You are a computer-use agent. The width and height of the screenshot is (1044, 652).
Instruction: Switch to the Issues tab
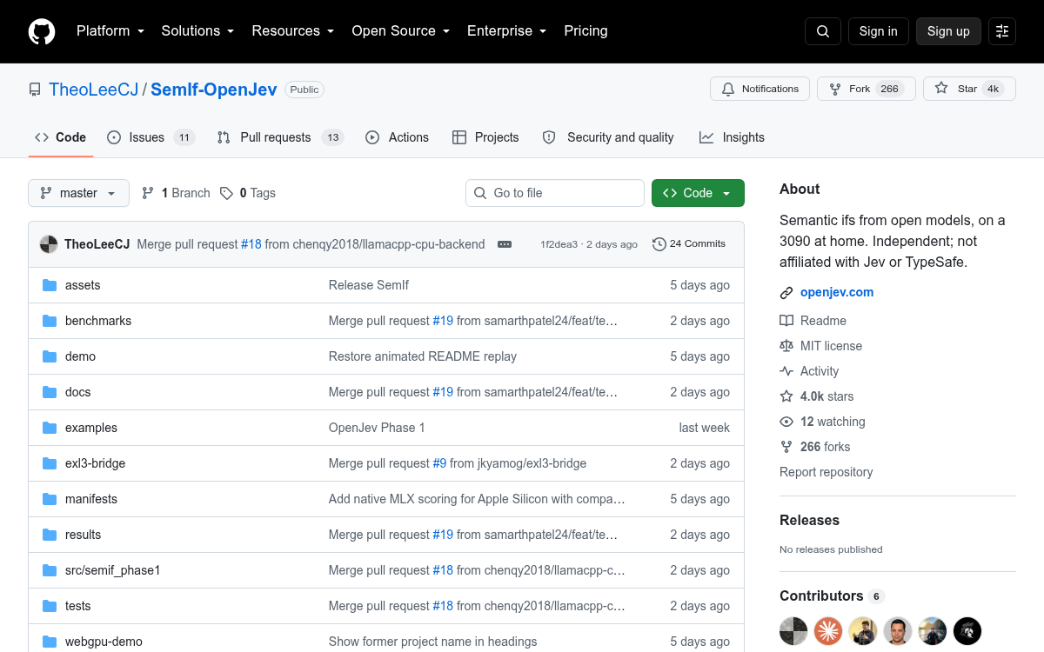point(151,137)
